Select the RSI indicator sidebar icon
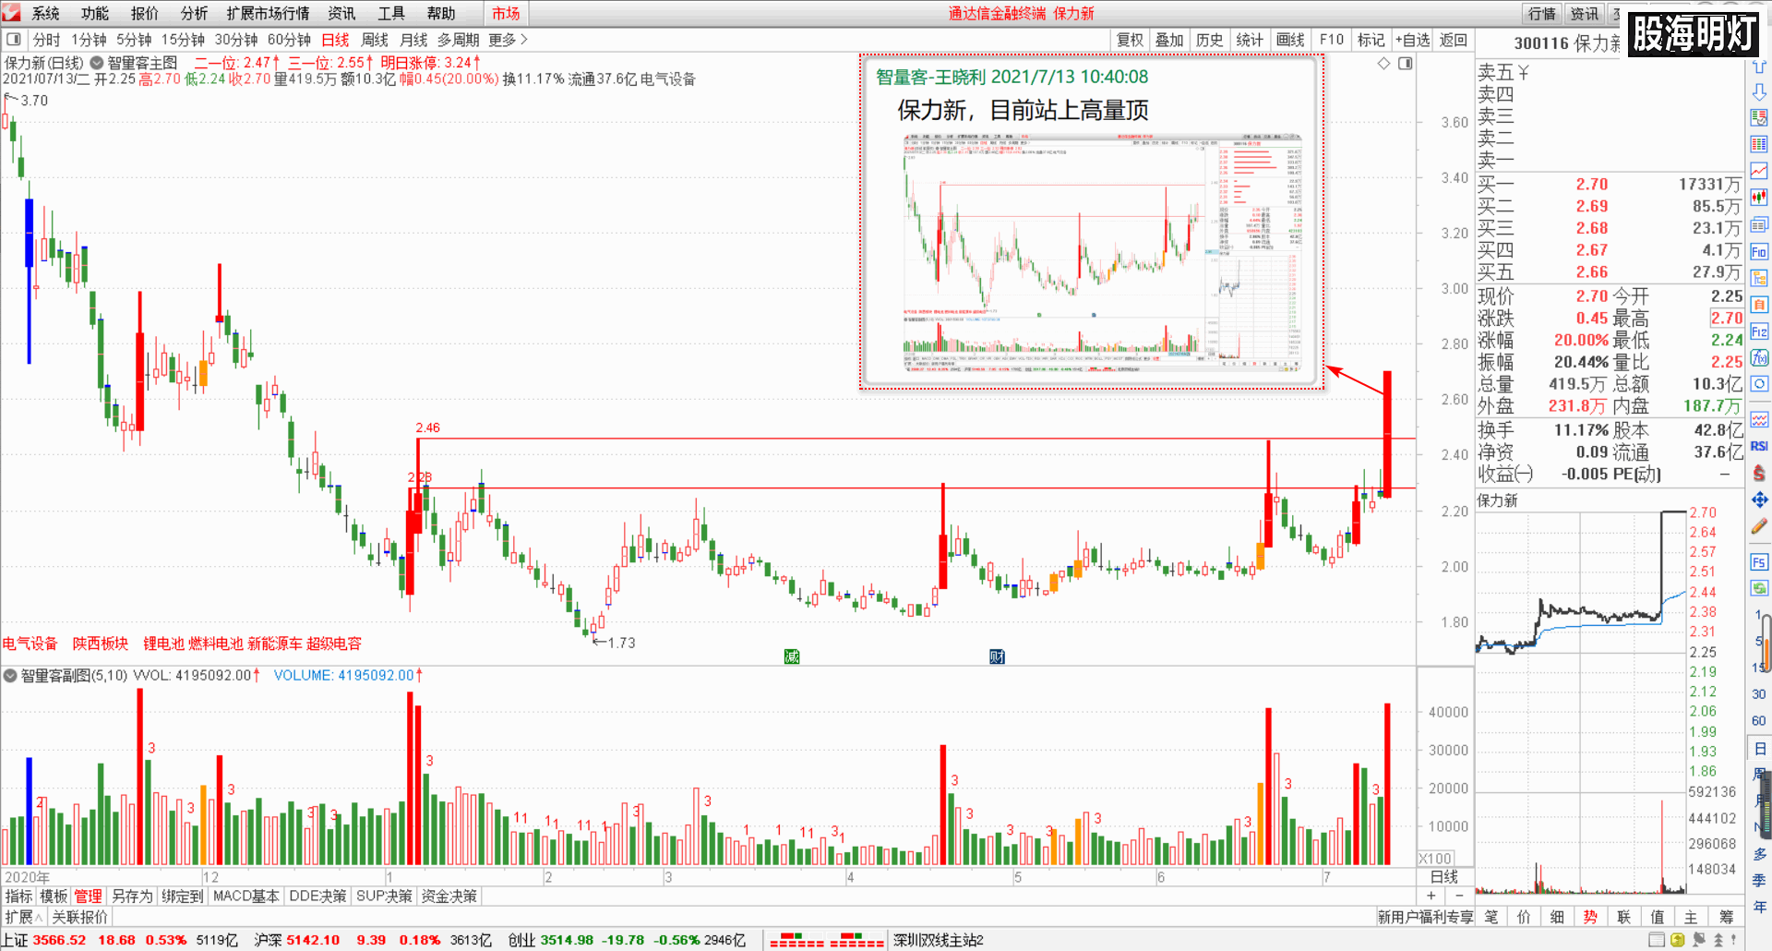The width and height of the screenshot is (1772, 951). pyautogui.click(x=1759, y=446)
